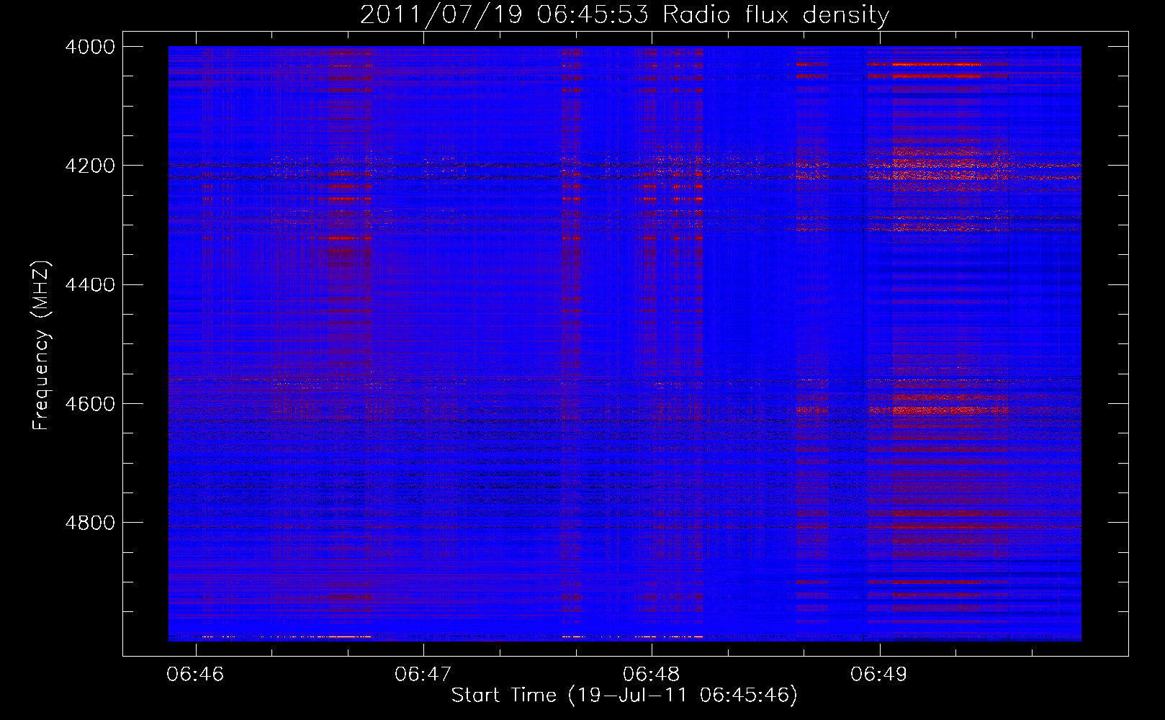Click the plot title '2011/07/19 06:45:53 Radio flux density'
Viewport: 1165px width, 720px height.
(624, 15)
